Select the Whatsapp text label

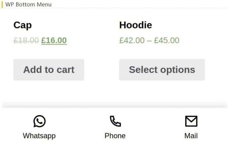pos(39,136)
